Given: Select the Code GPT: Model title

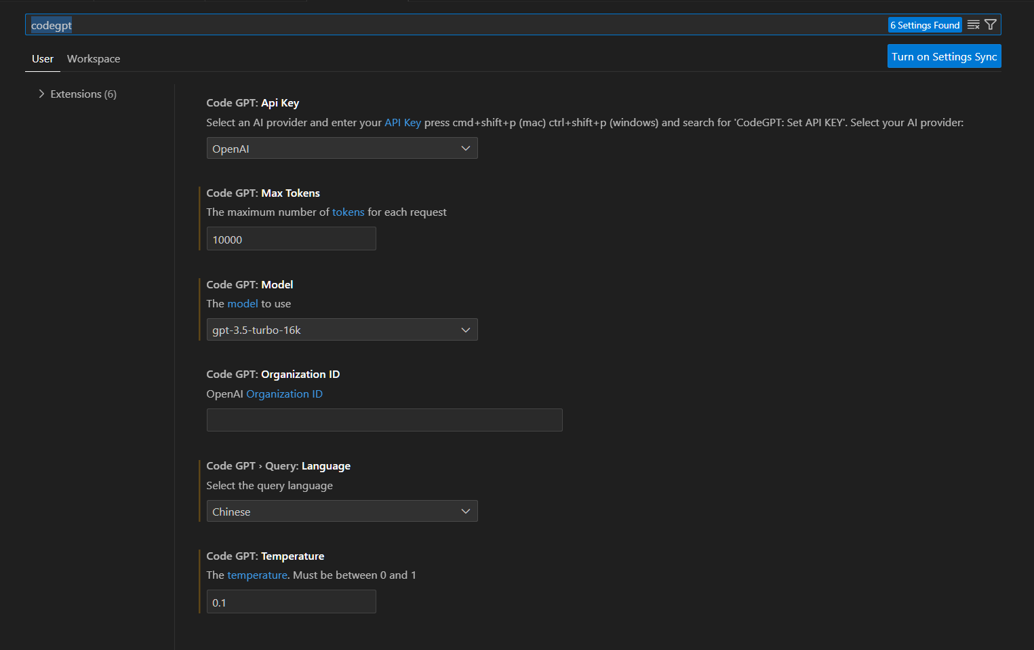Looking at the screenshot, I should click(250, 285).
